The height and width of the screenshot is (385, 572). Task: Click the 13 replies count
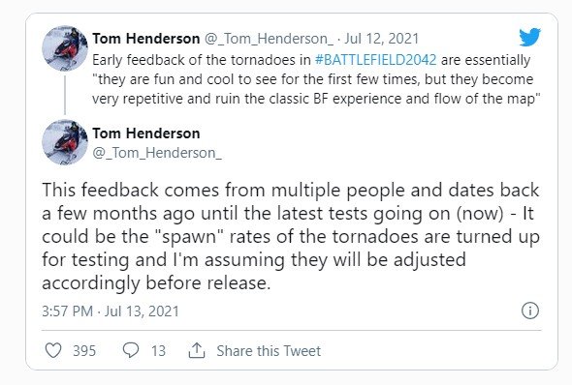158,351
